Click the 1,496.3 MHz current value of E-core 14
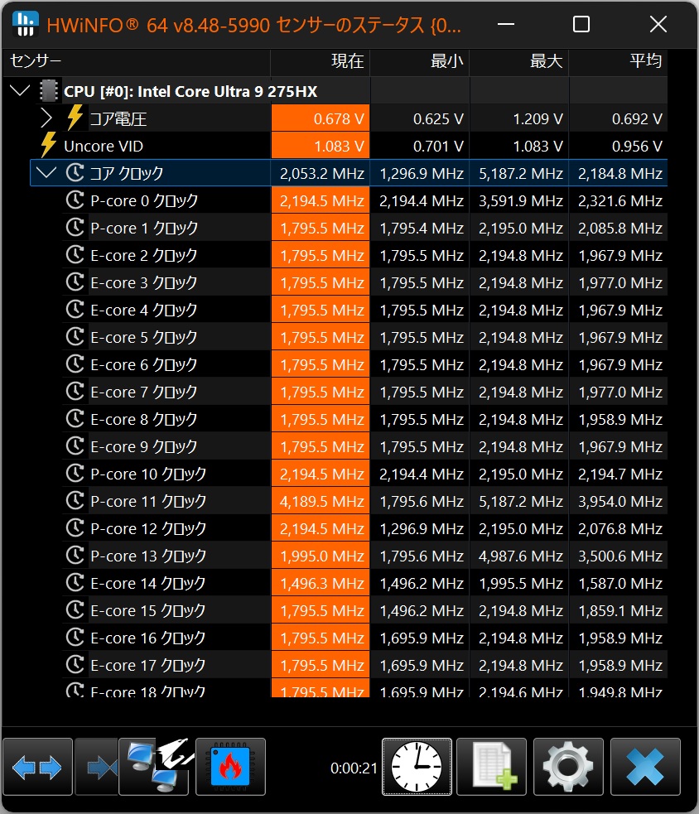The width and height of the screenshot is (699, 814). (322, 584)
